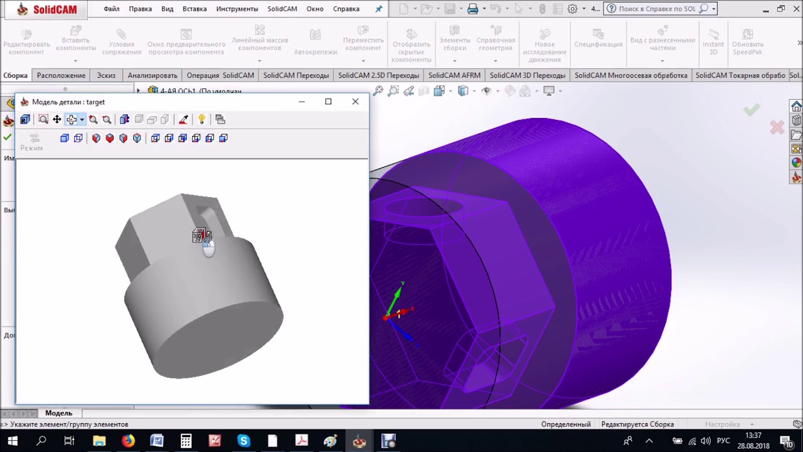This screenshot has height=452, width=803.
Task: Toggle the hide/show items eye icon
Action: tap(486, 91)
